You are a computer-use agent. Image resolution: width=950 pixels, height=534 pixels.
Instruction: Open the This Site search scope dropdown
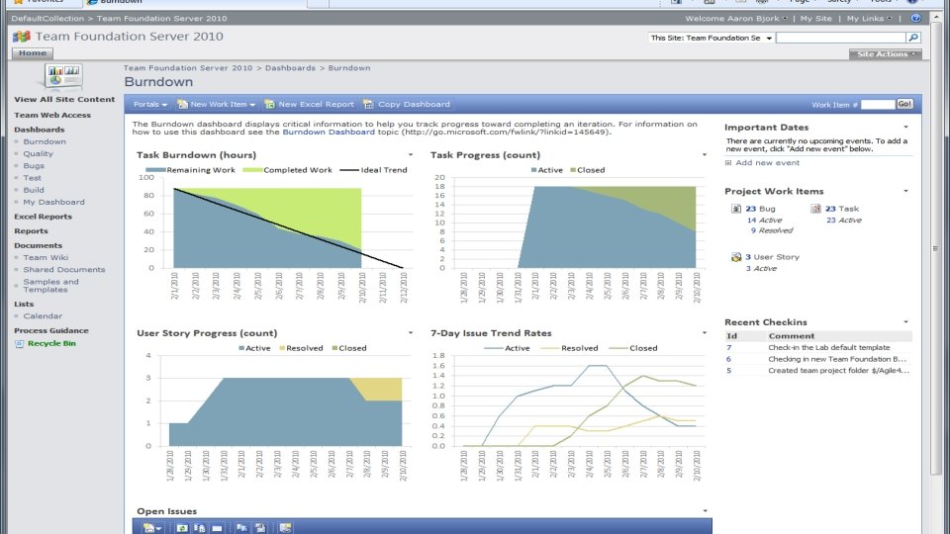click(x=712, y=38)
